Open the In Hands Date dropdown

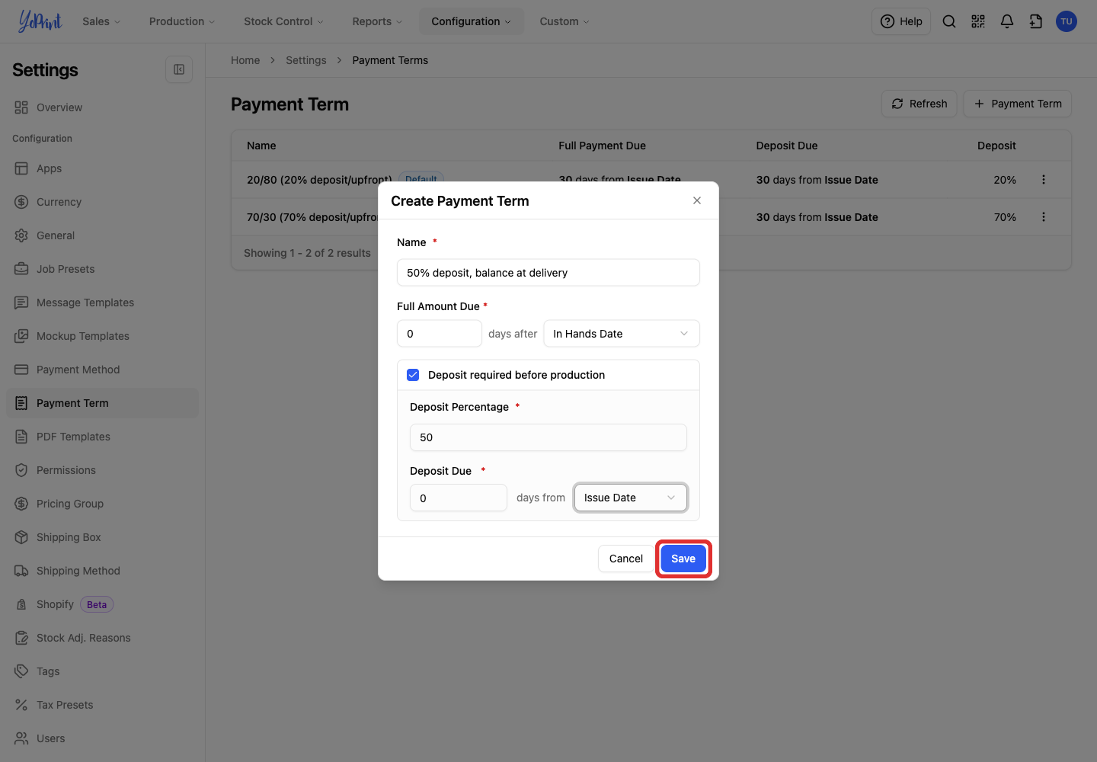tap(622, 334)
